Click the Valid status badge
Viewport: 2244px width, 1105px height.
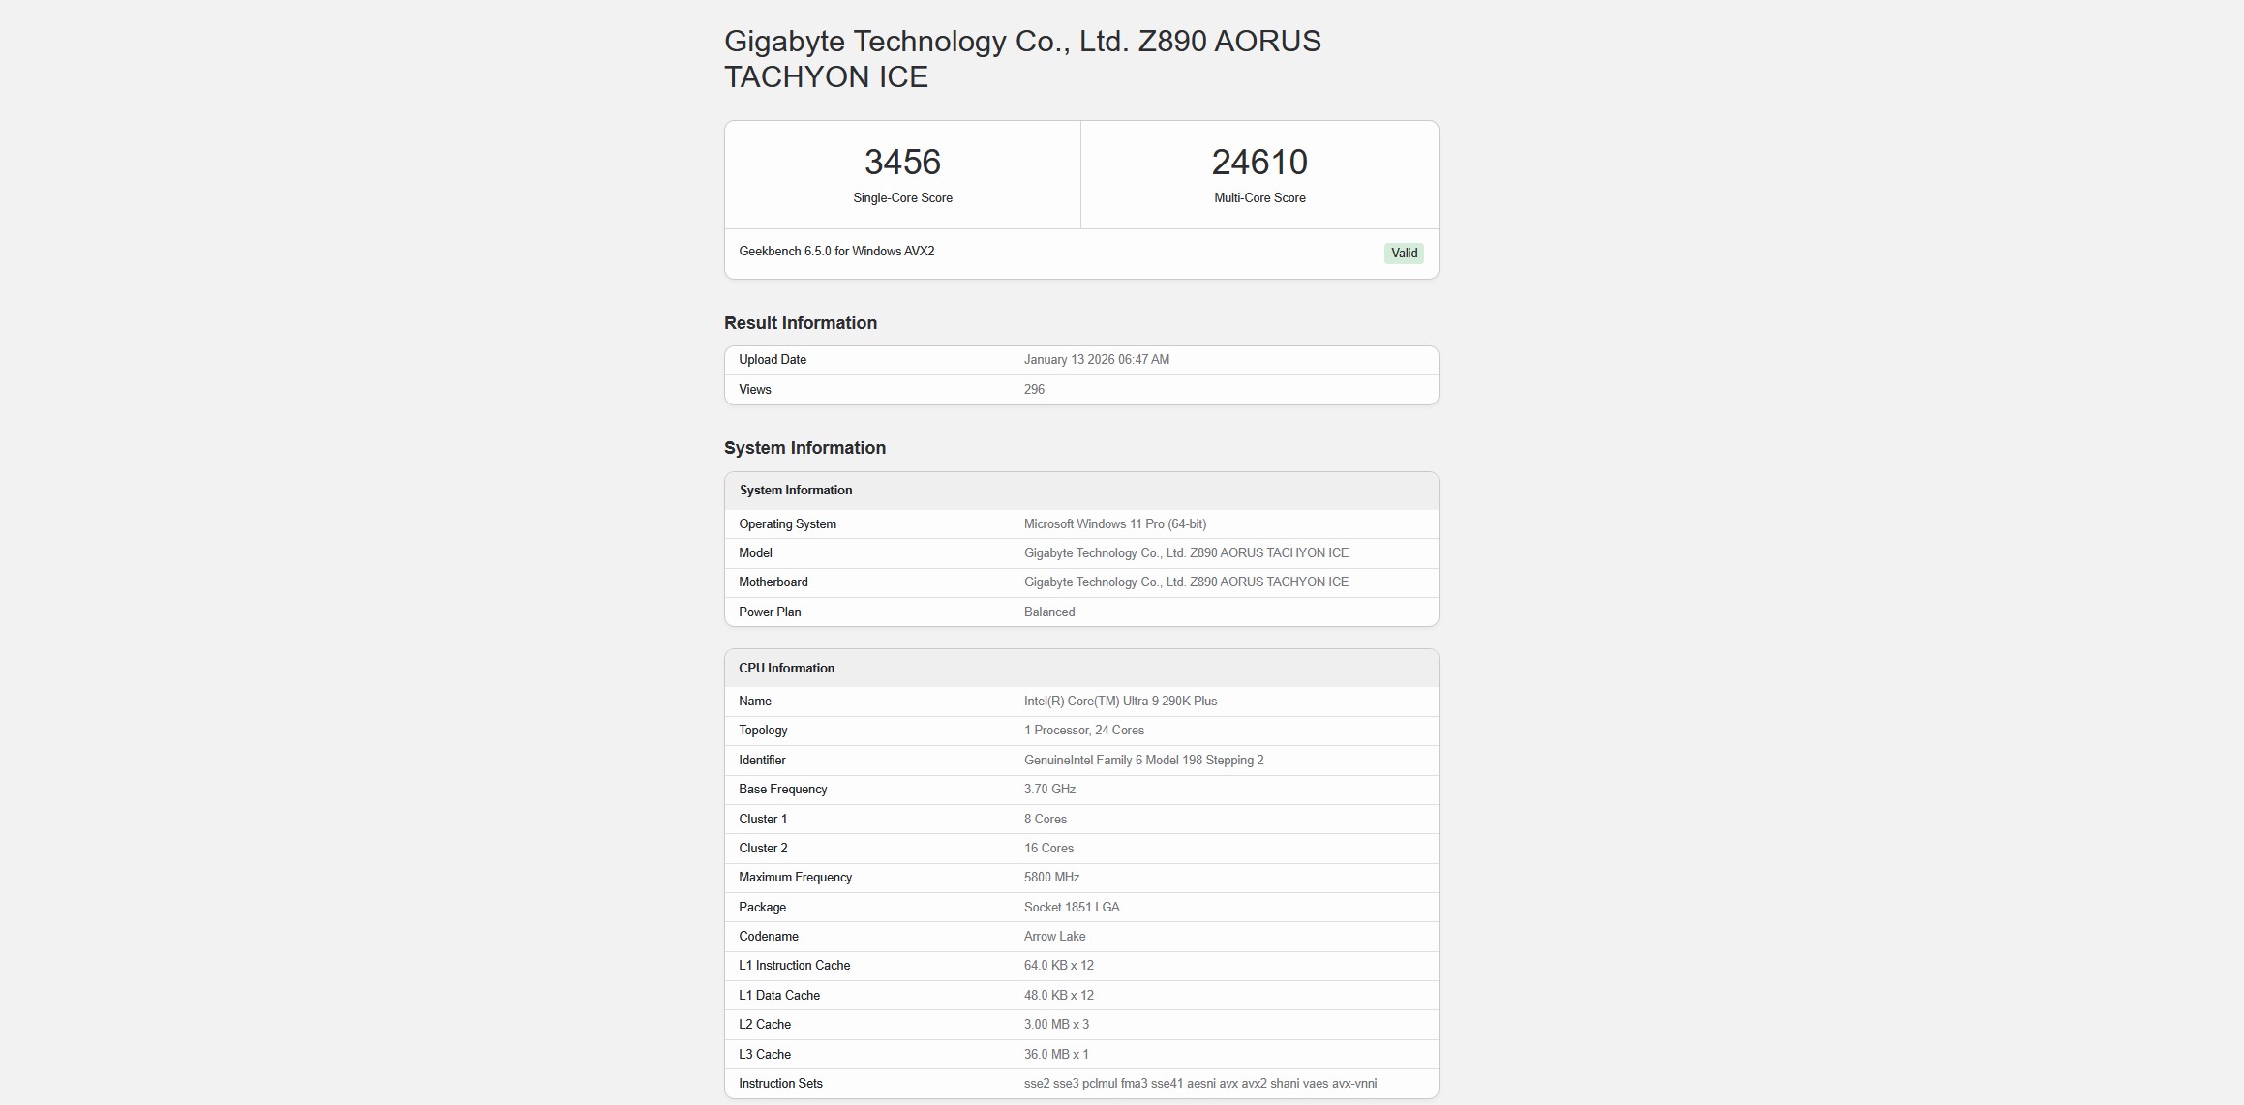(x=1404, y=253)
